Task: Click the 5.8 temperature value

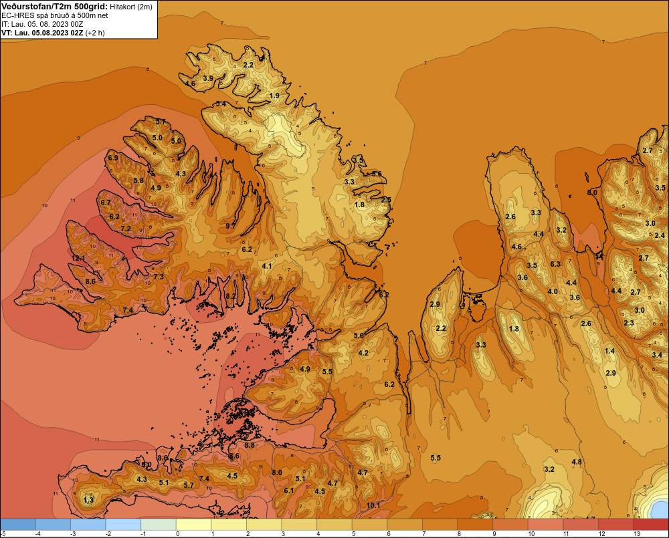Action: point(138,180)
